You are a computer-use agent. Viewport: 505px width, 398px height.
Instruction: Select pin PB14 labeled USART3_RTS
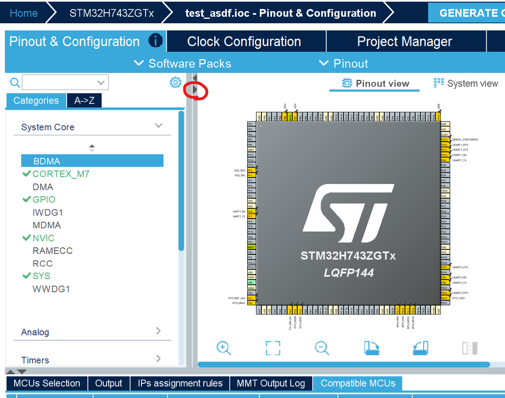pos(445,293)
